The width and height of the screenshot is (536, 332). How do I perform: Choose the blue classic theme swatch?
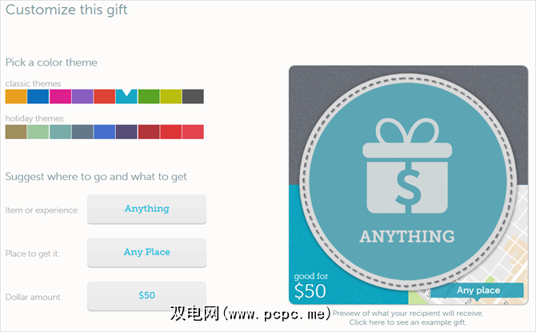[38, 97]
